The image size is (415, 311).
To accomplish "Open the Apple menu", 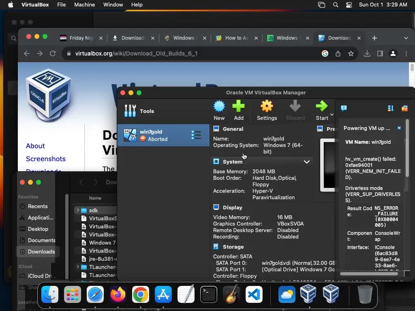I will pyautogui.click(x=11, y=5).
